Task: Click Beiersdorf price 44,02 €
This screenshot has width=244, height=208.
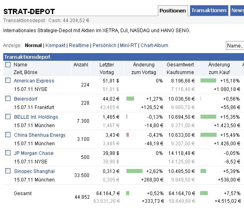Action: coord(111,99)
